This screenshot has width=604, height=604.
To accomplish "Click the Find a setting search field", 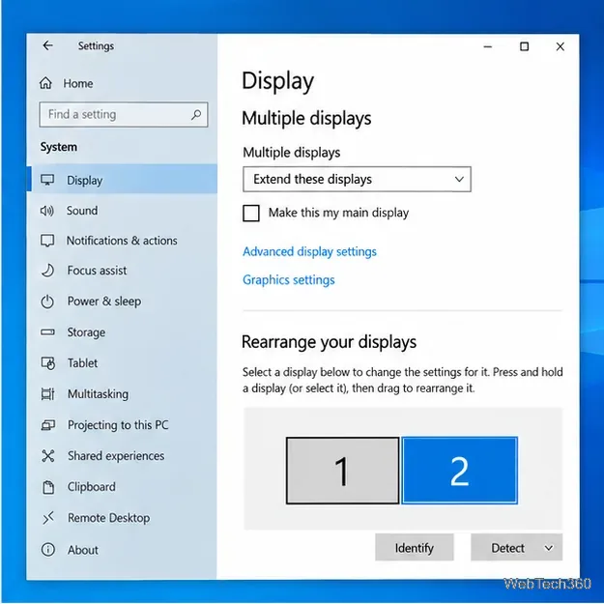I will coord(124,114).
